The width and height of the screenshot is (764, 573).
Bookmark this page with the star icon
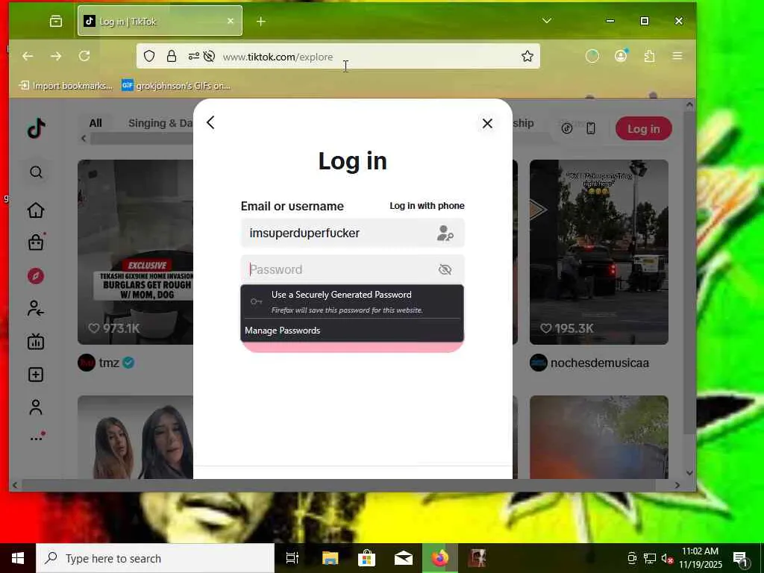point(527,56)
